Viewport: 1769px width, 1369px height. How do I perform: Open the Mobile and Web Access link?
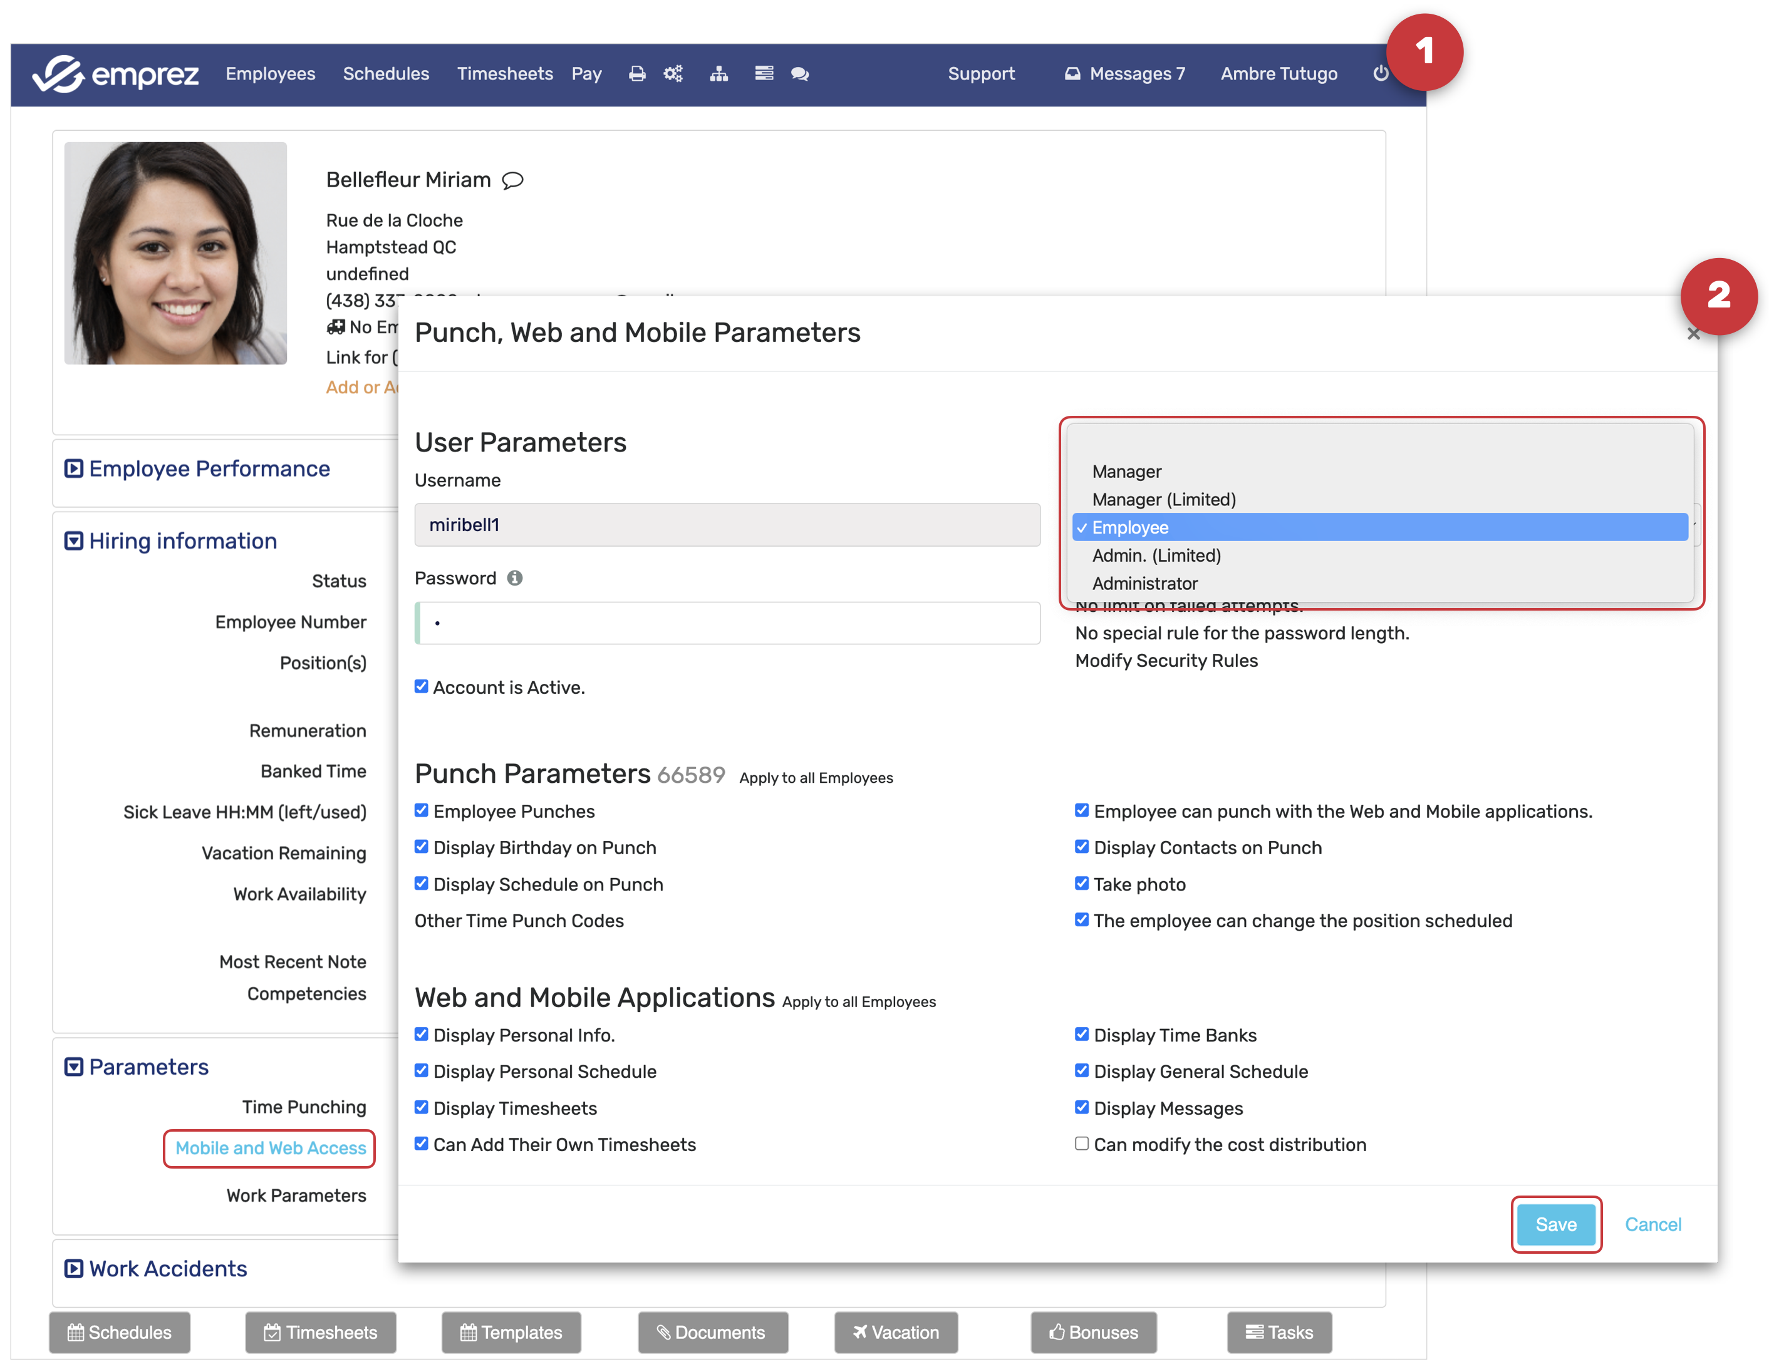point(271,1148)
